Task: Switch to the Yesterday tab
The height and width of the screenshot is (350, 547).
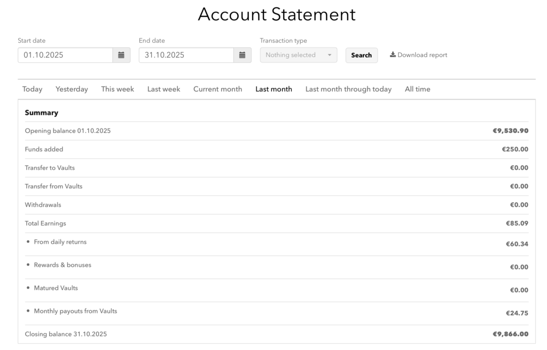Action: tap(72, 89)
